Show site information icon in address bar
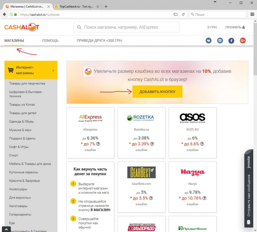The height and width of the screenshot is (232, 257). coord(11,15)
